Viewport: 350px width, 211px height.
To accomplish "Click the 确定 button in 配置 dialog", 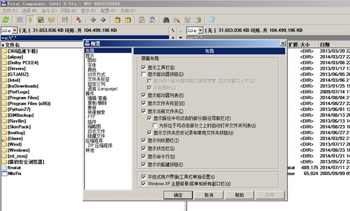I will [178, 195].
